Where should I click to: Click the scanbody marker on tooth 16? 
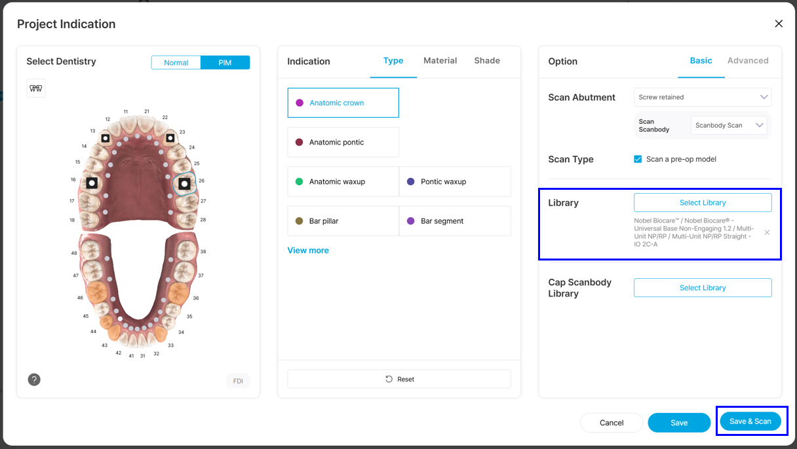pyautogui.click(x=92, y=183)
